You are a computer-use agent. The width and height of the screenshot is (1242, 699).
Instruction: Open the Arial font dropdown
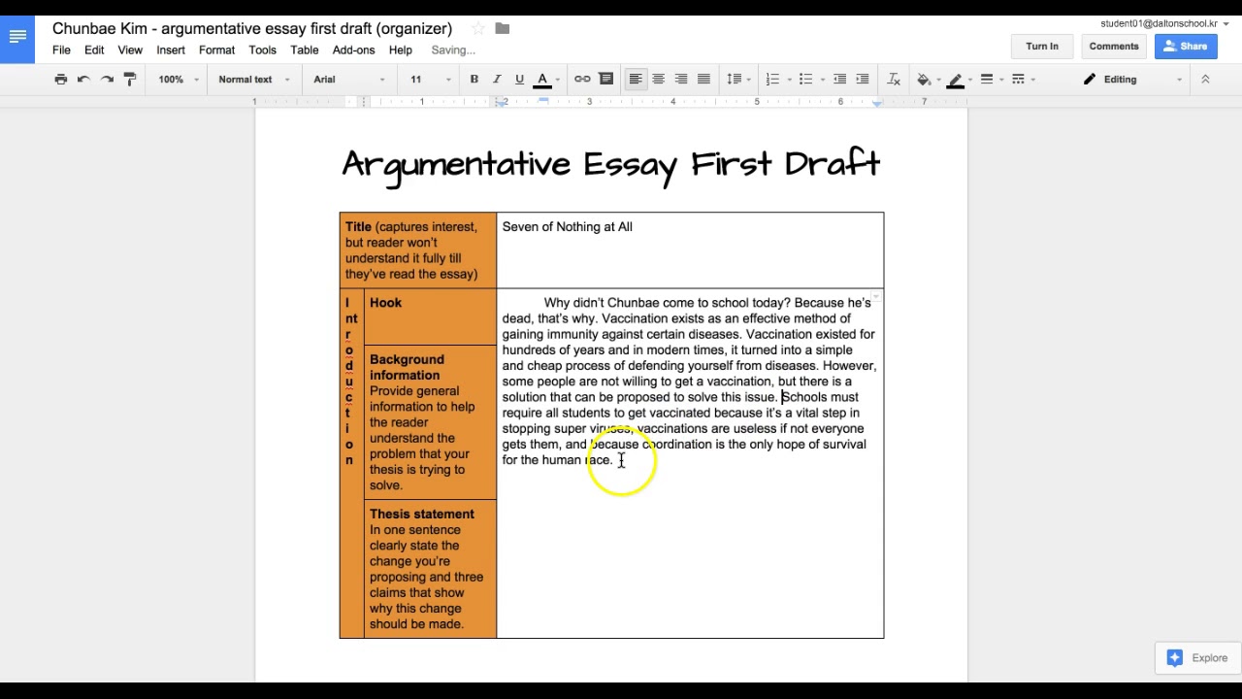[348, 80]
